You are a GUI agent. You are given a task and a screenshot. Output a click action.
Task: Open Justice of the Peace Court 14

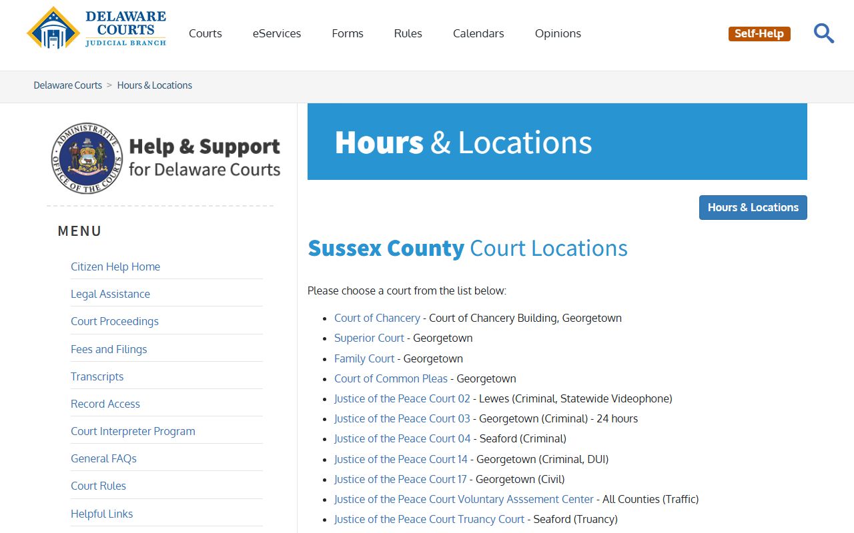pyautogui.click(x=401, y=459)
